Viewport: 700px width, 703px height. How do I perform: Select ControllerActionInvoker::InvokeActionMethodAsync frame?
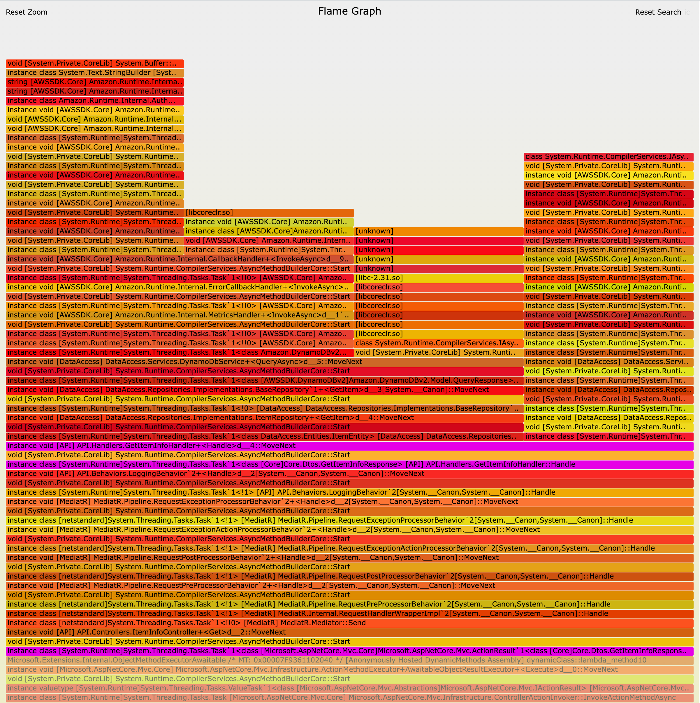click(350, 697)
